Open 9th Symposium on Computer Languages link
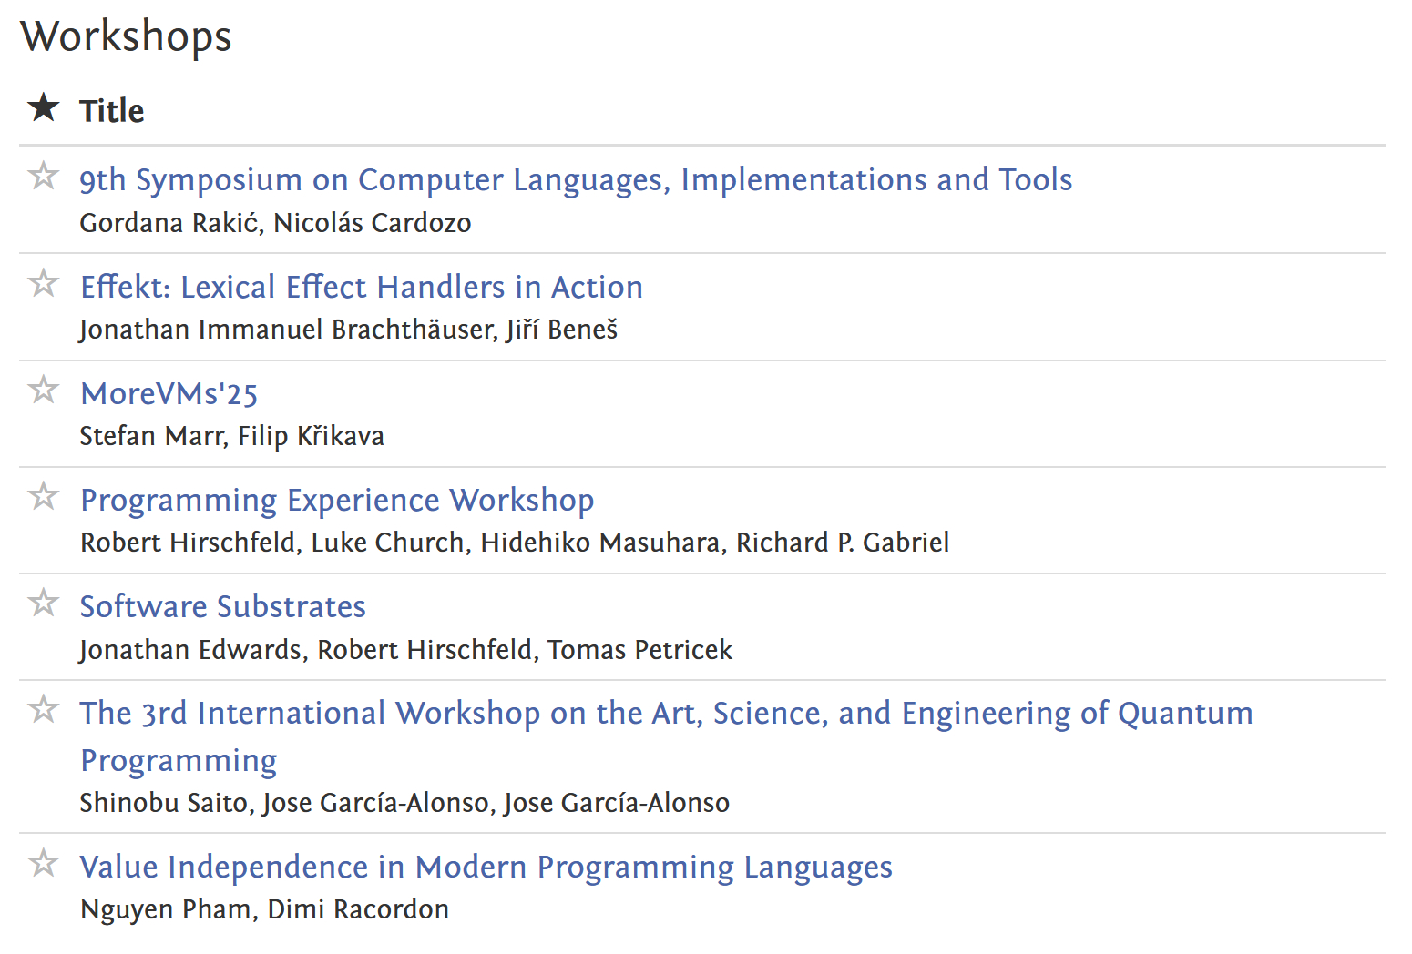This screenshot has width=1412, height=954. (x=576, y=179)
